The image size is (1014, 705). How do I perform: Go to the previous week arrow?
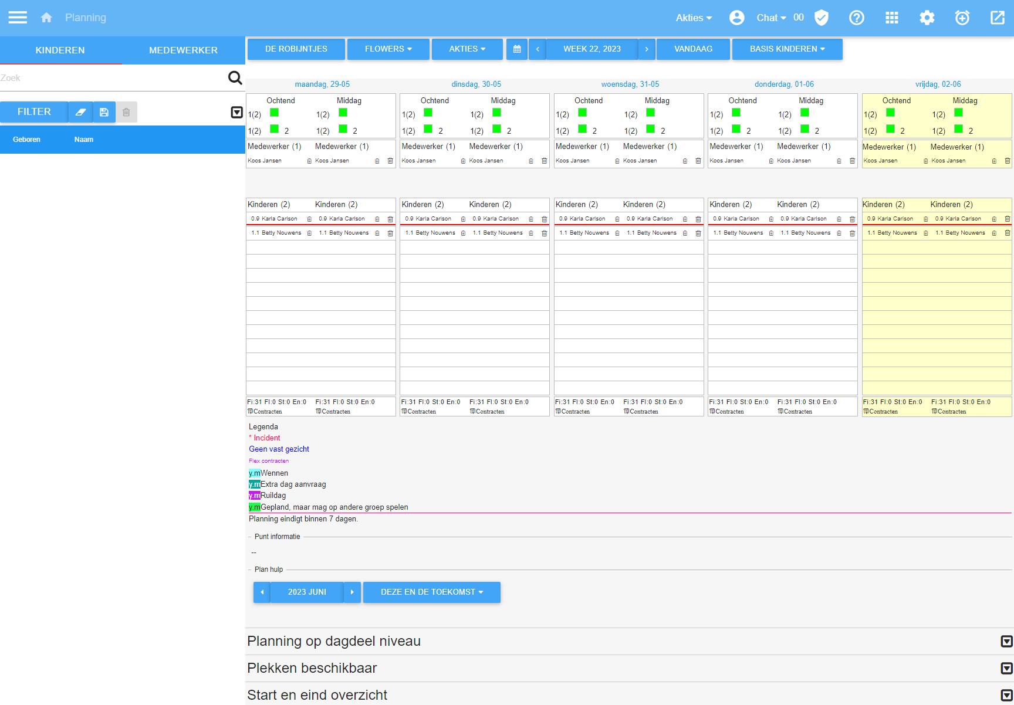pos(538,49)
